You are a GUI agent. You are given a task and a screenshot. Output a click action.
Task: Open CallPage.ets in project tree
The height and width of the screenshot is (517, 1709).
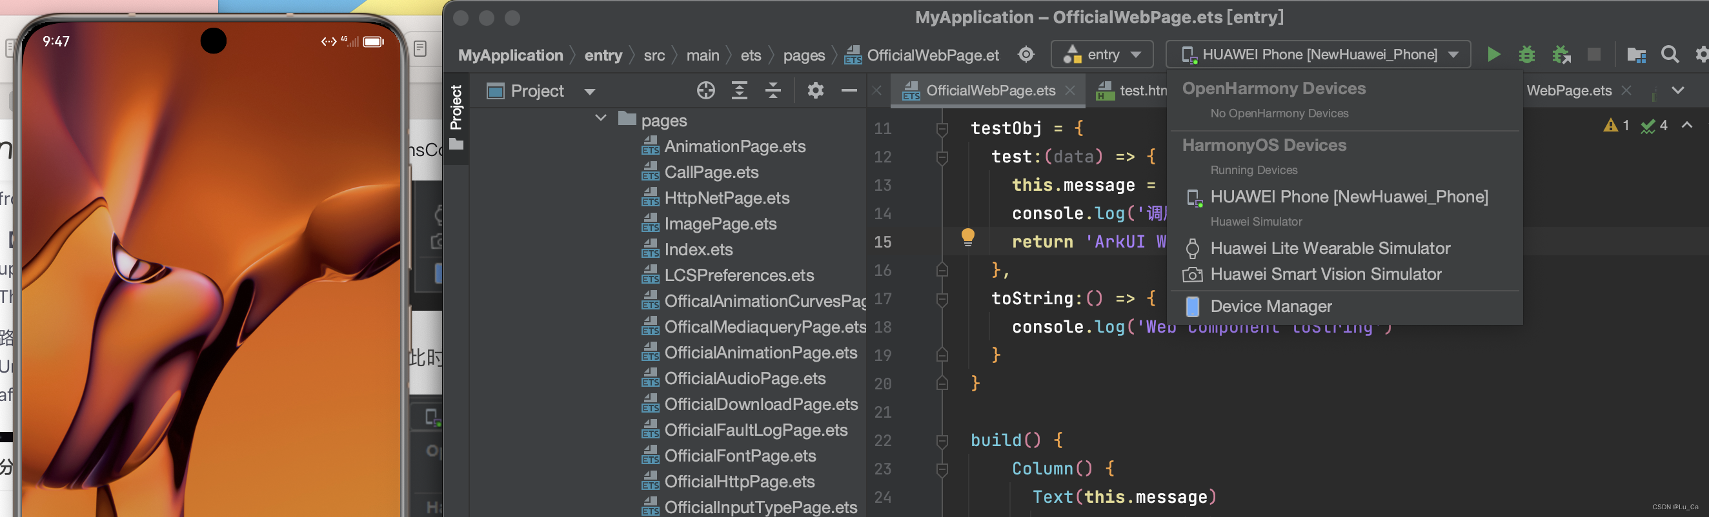coord(700,172)
